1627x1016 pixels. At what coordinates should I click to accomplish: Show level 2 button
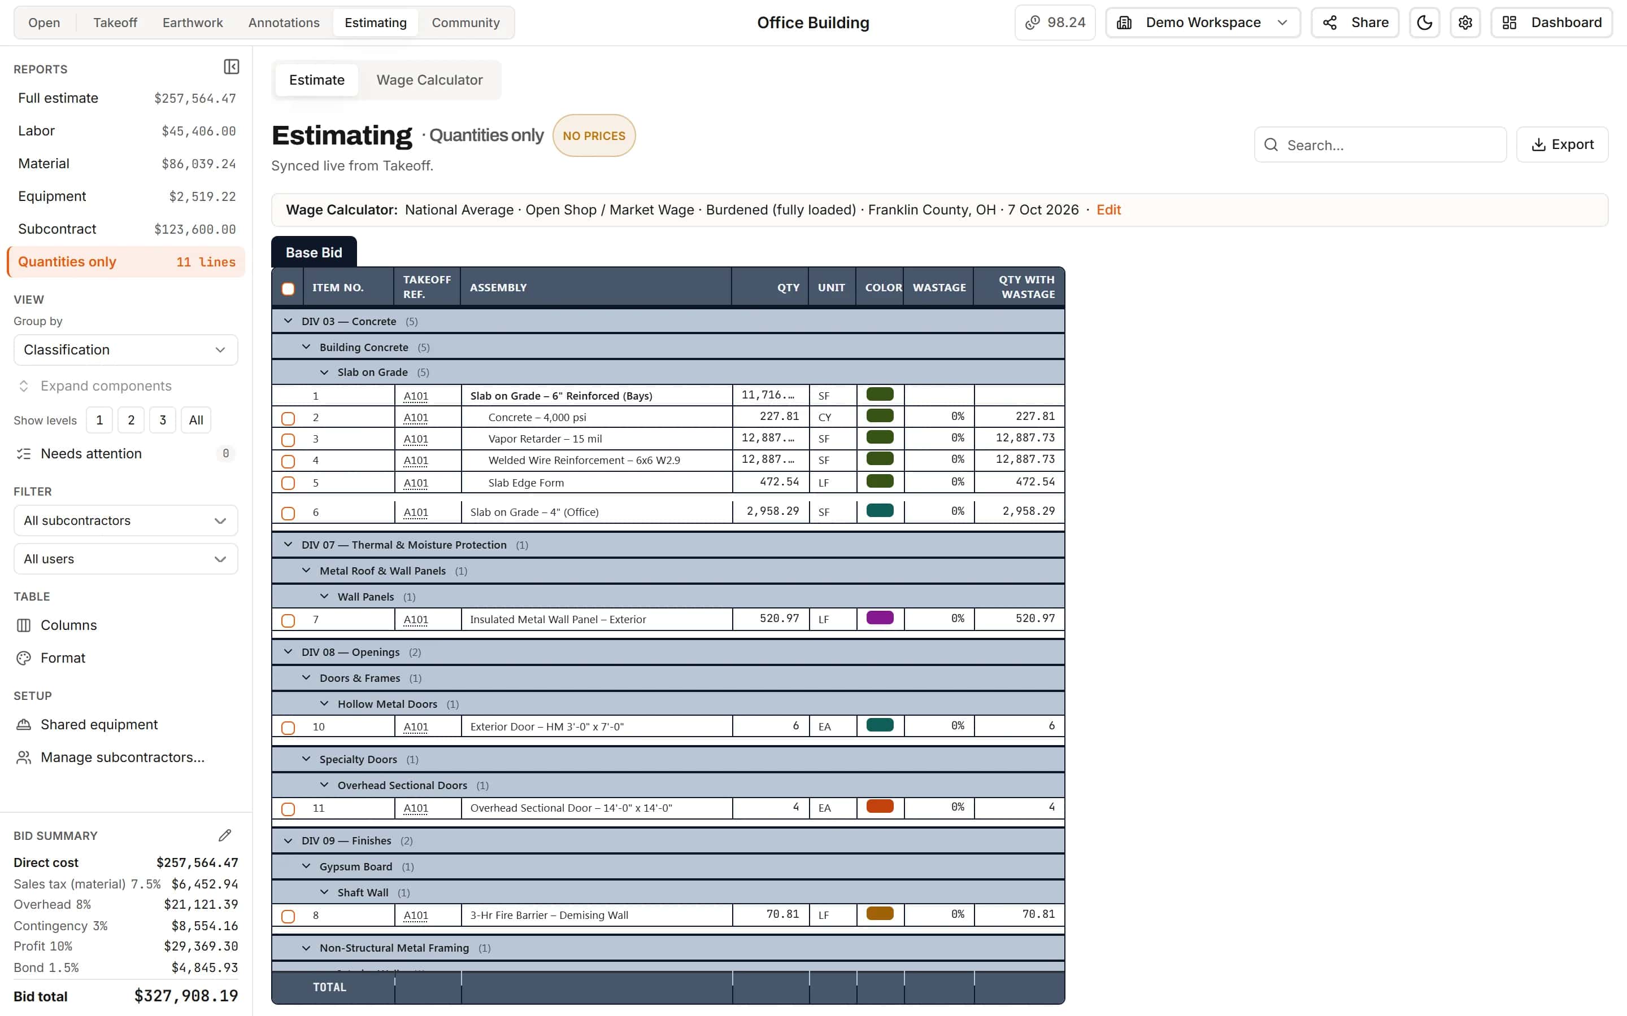click(131, 420)
